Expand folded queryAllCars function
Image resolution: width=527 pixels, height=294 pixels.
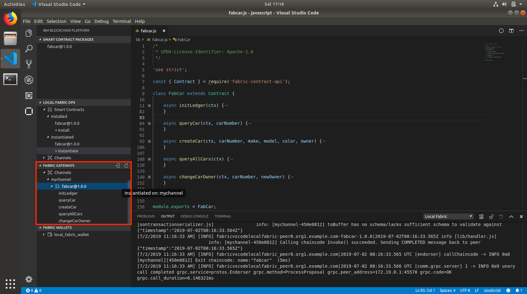[x=149, y=159]
